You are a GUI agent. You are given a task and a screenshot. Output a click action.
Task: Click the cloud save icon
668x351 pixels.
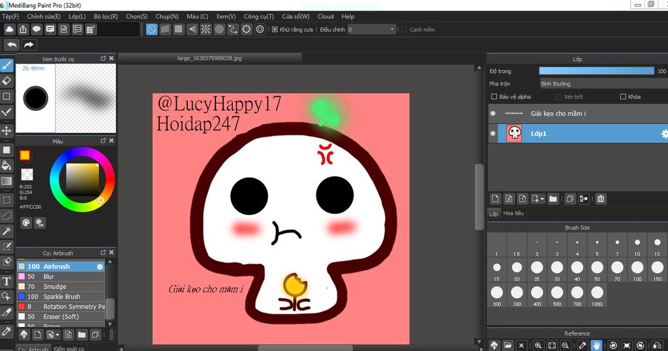(9, 29)
